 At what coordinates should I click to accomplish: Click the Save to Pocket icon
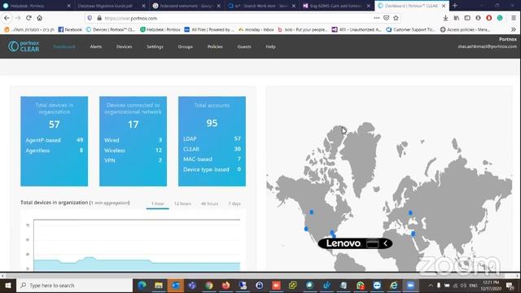[x=386, y=18]
